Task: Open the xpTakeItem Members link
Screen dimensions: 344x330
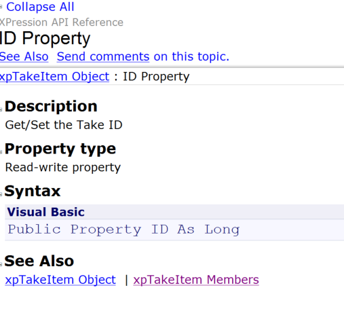Action: [196, 280]
